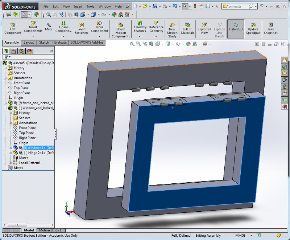
Task: Switch to Motion Study 1 tab
Action: click(x=50, y=230)
